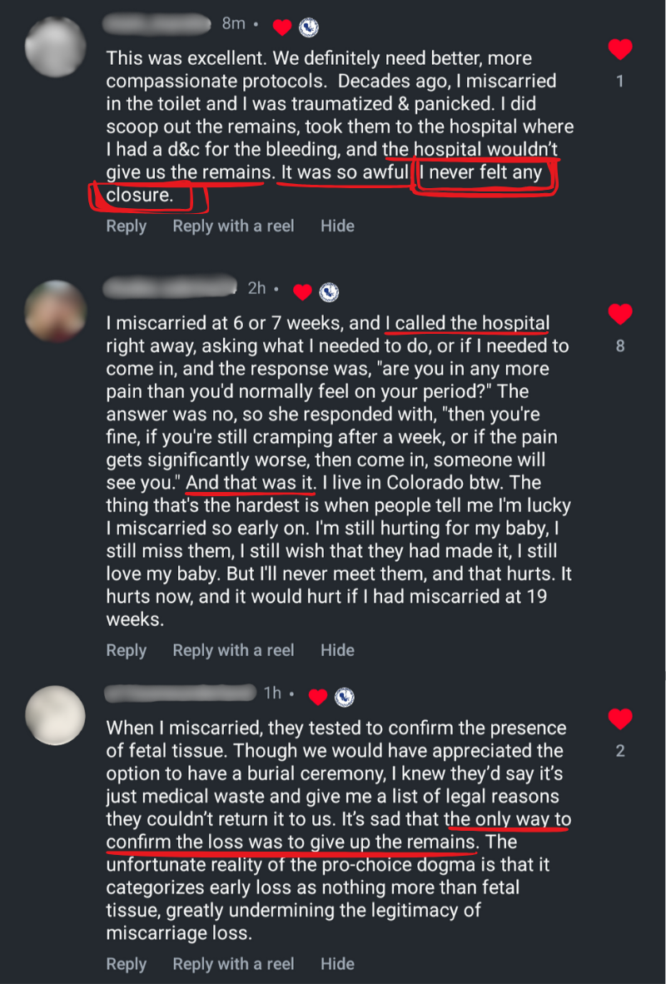The image size is (666, 984).
Task: Reply to the 'This was excellent' comment
Action: coord(127,226)
